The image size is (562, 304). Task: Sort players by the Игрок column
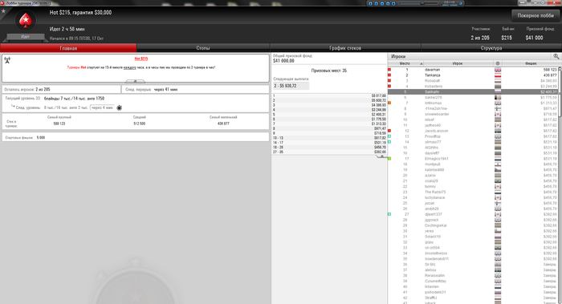click(x=458, y=63)
